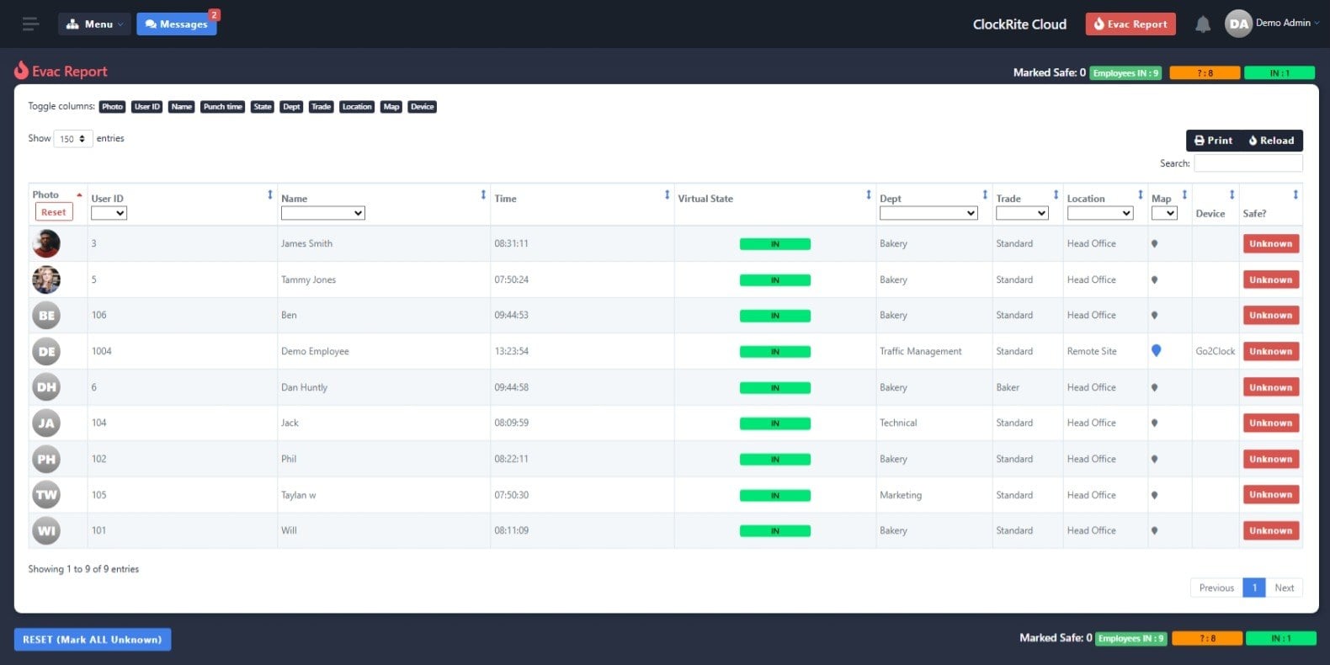Image resolution: width=1330 pixels, height=665 pixels.
Task: Open the Demo Admin account menu
Action: pyautogui.click(x=1286, y=24)
